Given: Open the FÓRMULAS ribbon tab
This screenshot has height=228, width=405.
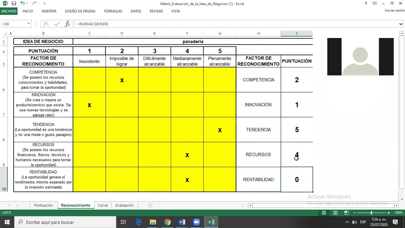Looking at the screenshot, I should pyautogui.click(x=113, y=11).
